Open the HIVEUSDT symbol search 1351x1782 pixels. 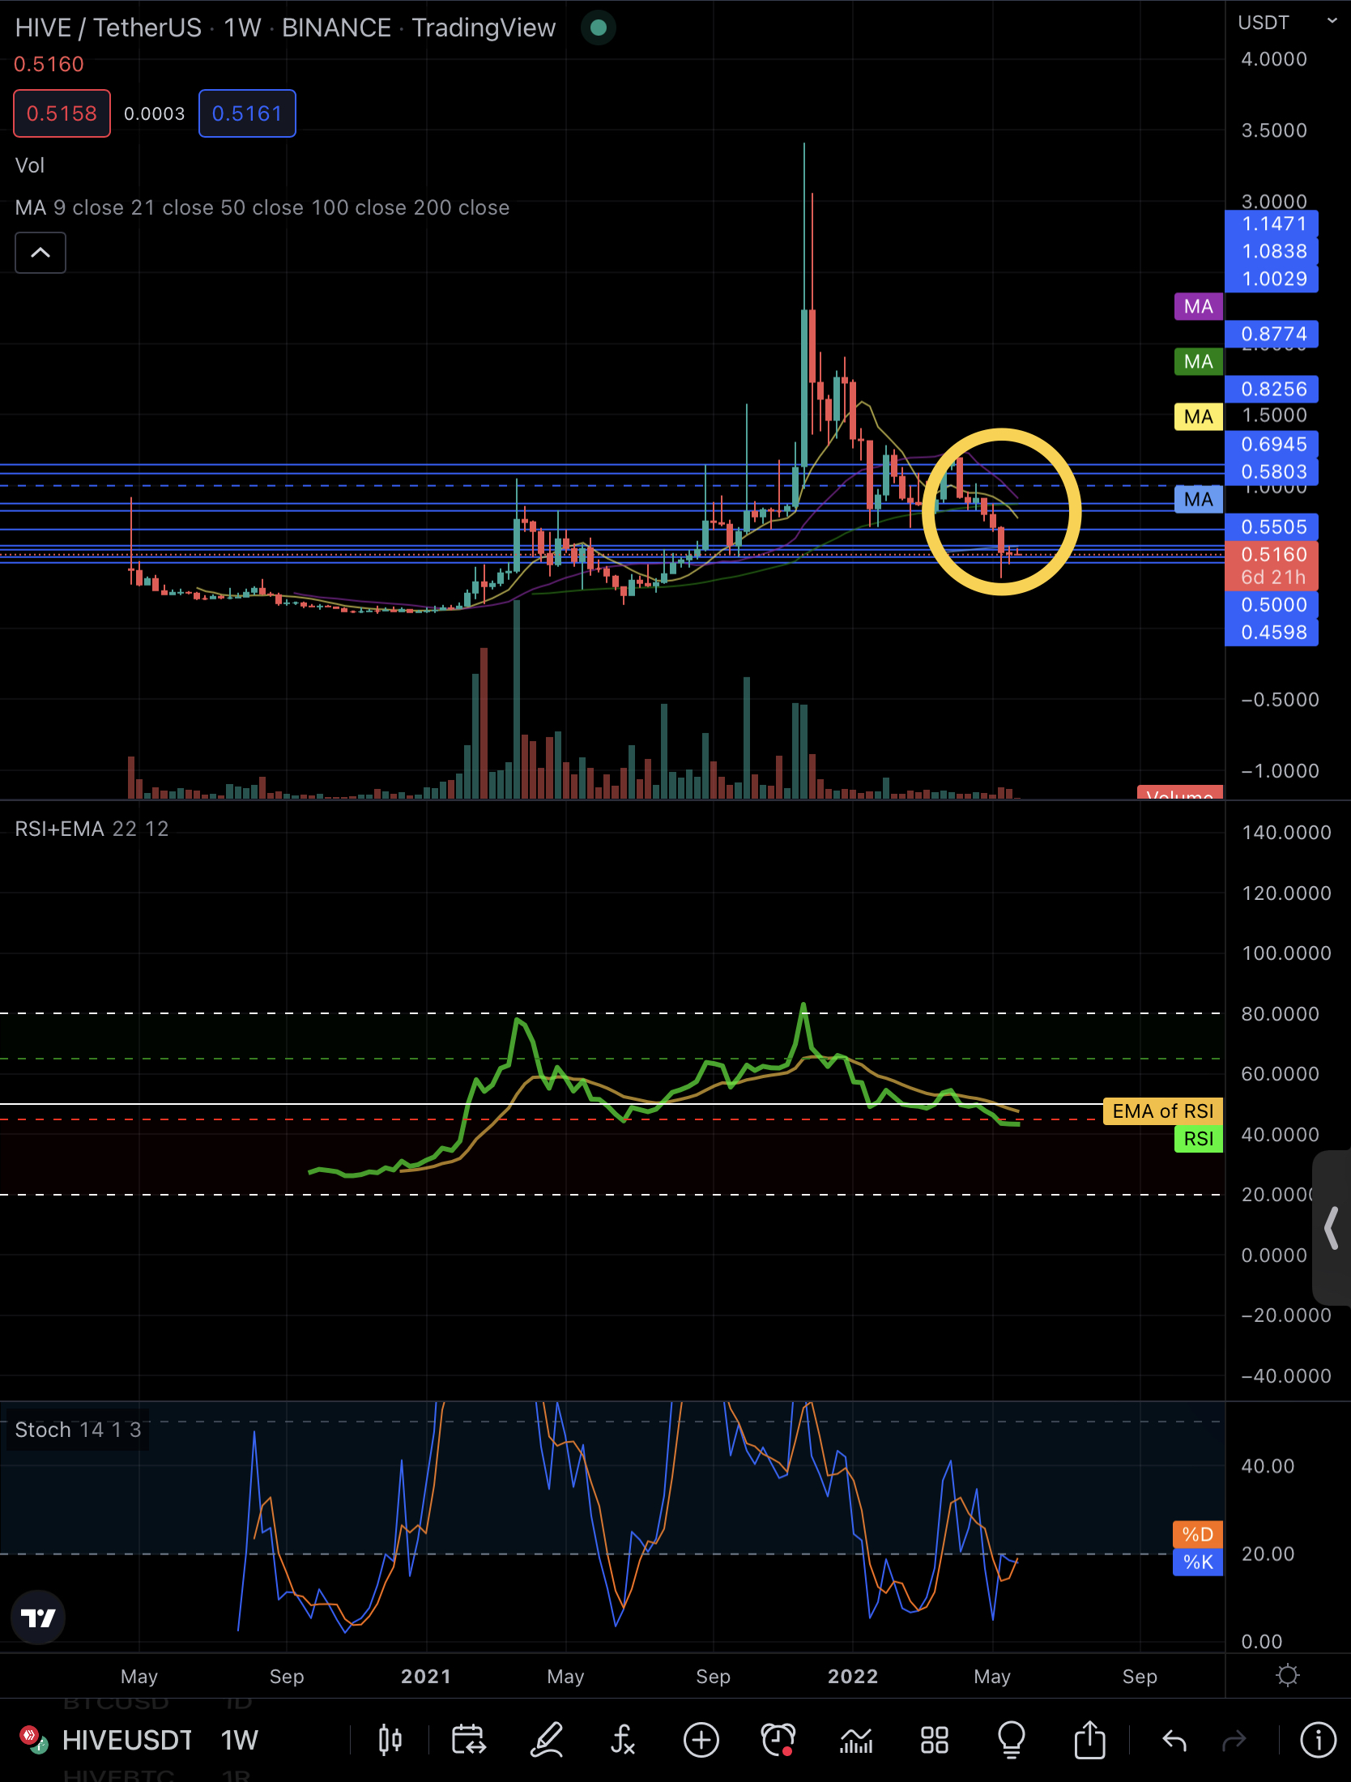click(x=127, y=1740)
